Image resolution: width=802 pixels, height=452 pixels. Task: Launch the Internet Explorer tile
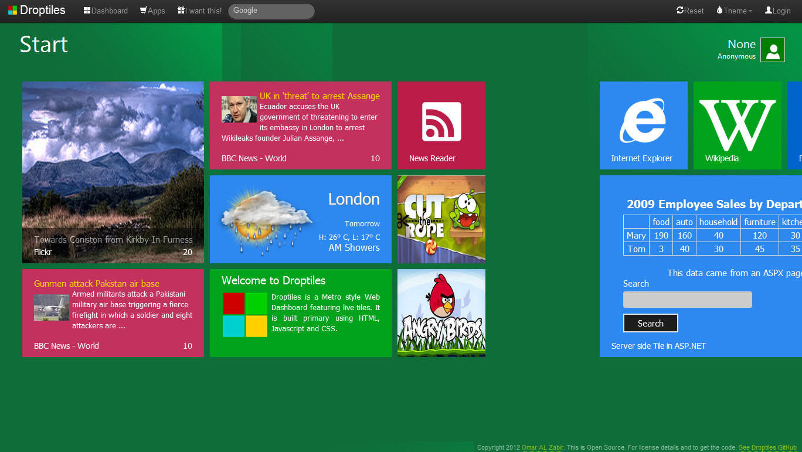tap(643, 125)
